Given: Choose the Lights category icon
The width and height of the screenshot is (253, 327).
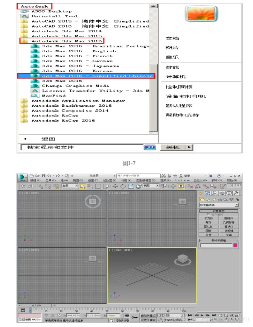Looking at the screenshot, I should [214, 199].
